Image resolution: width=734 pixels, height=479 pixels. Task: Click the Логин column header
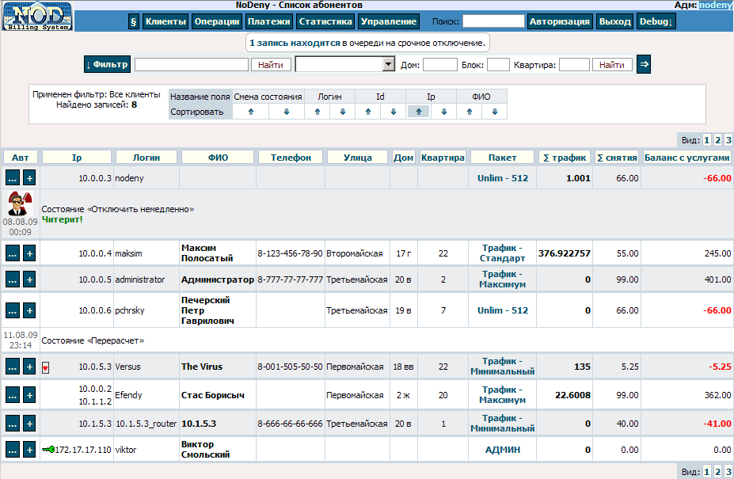click(146, 158)
